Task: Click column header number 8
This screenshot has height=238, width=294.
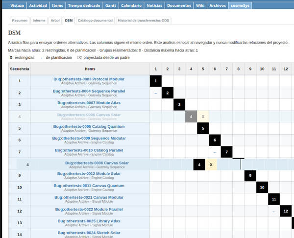Action: [x=238, y=69]
